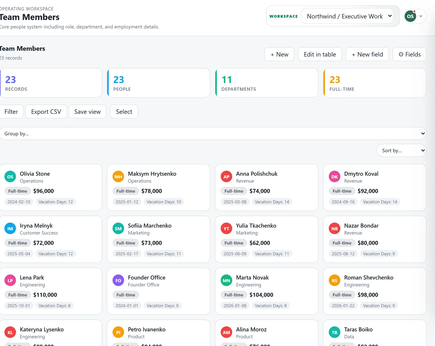435x346 pixels.
Task: Click Maksym Hrytsenko's MH avatar
Action: (x=118, y=177)
